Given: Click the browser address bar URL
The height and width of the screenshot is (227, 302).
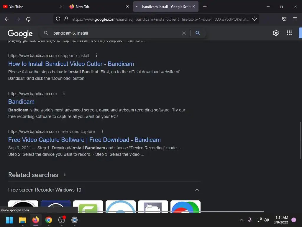Looking at the screenshot, I should [x=160, y=19].
